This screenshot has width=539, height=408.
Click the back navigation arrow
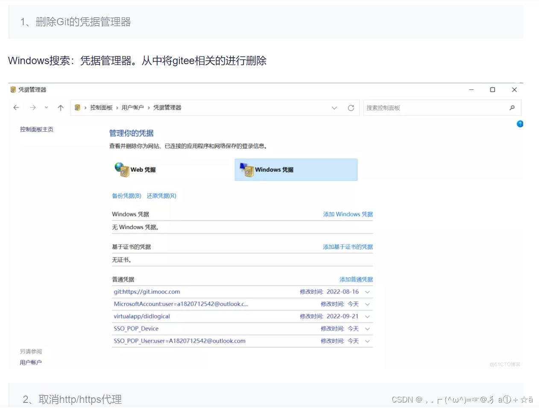(x=16, y=108)
